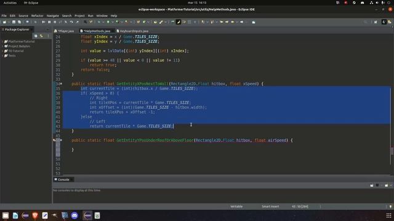Viewport: 394px width, 221px height.
Task: Open the Source menu
Action: (23, 15)
